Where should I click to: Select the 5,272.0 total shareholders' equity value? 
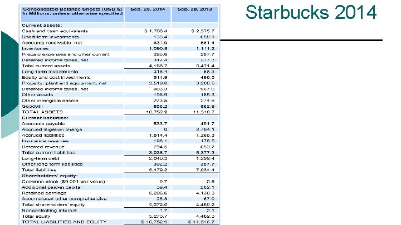point(158,205)
